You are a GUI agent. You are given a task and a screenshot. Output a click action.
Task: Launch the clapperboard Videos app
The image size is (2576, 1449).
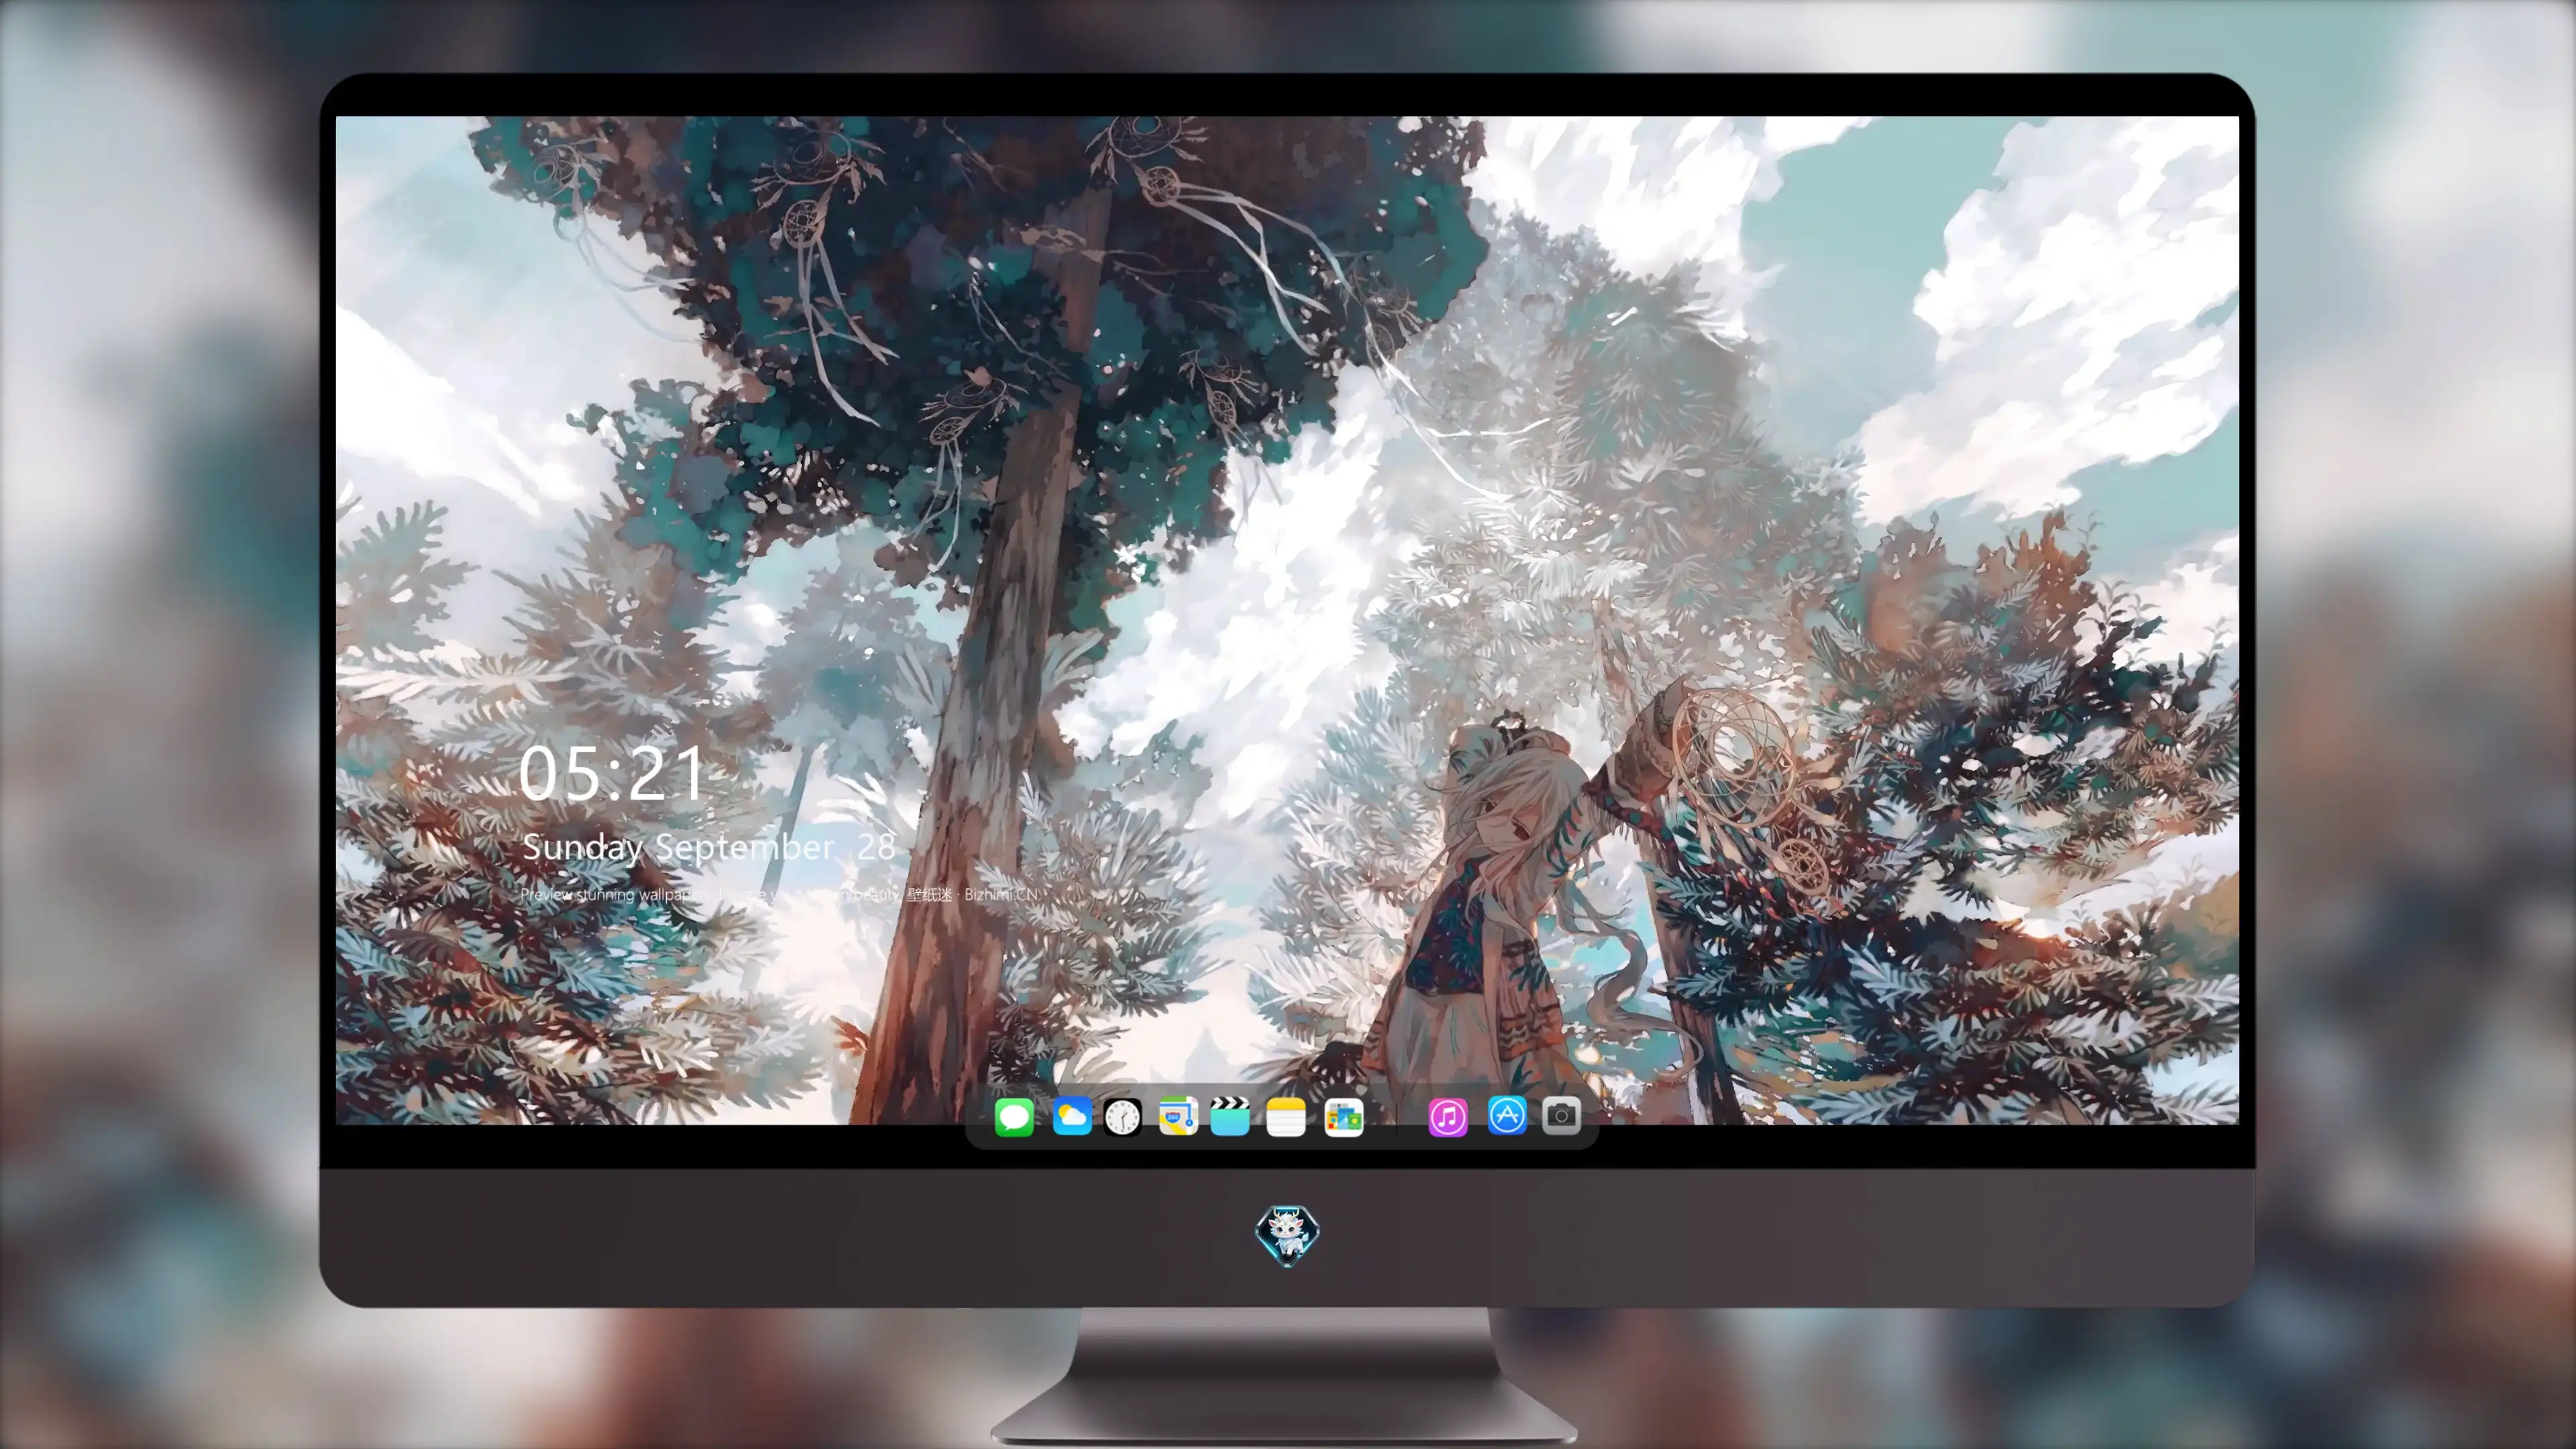tap(1230, 1116)
